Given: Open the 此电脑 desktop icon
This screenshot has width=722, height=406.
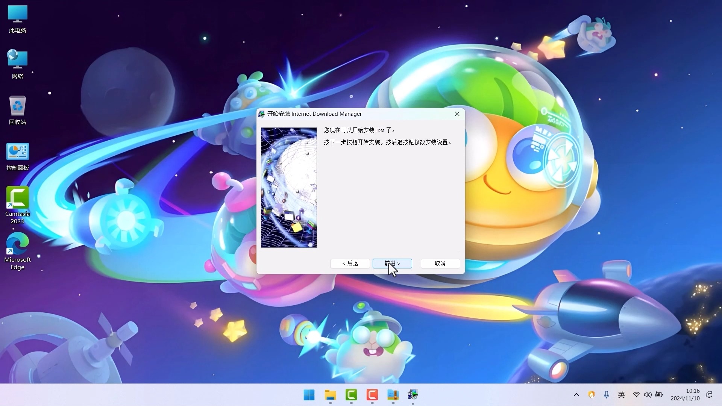Looking at the screenshot, I should coord(17,19).
